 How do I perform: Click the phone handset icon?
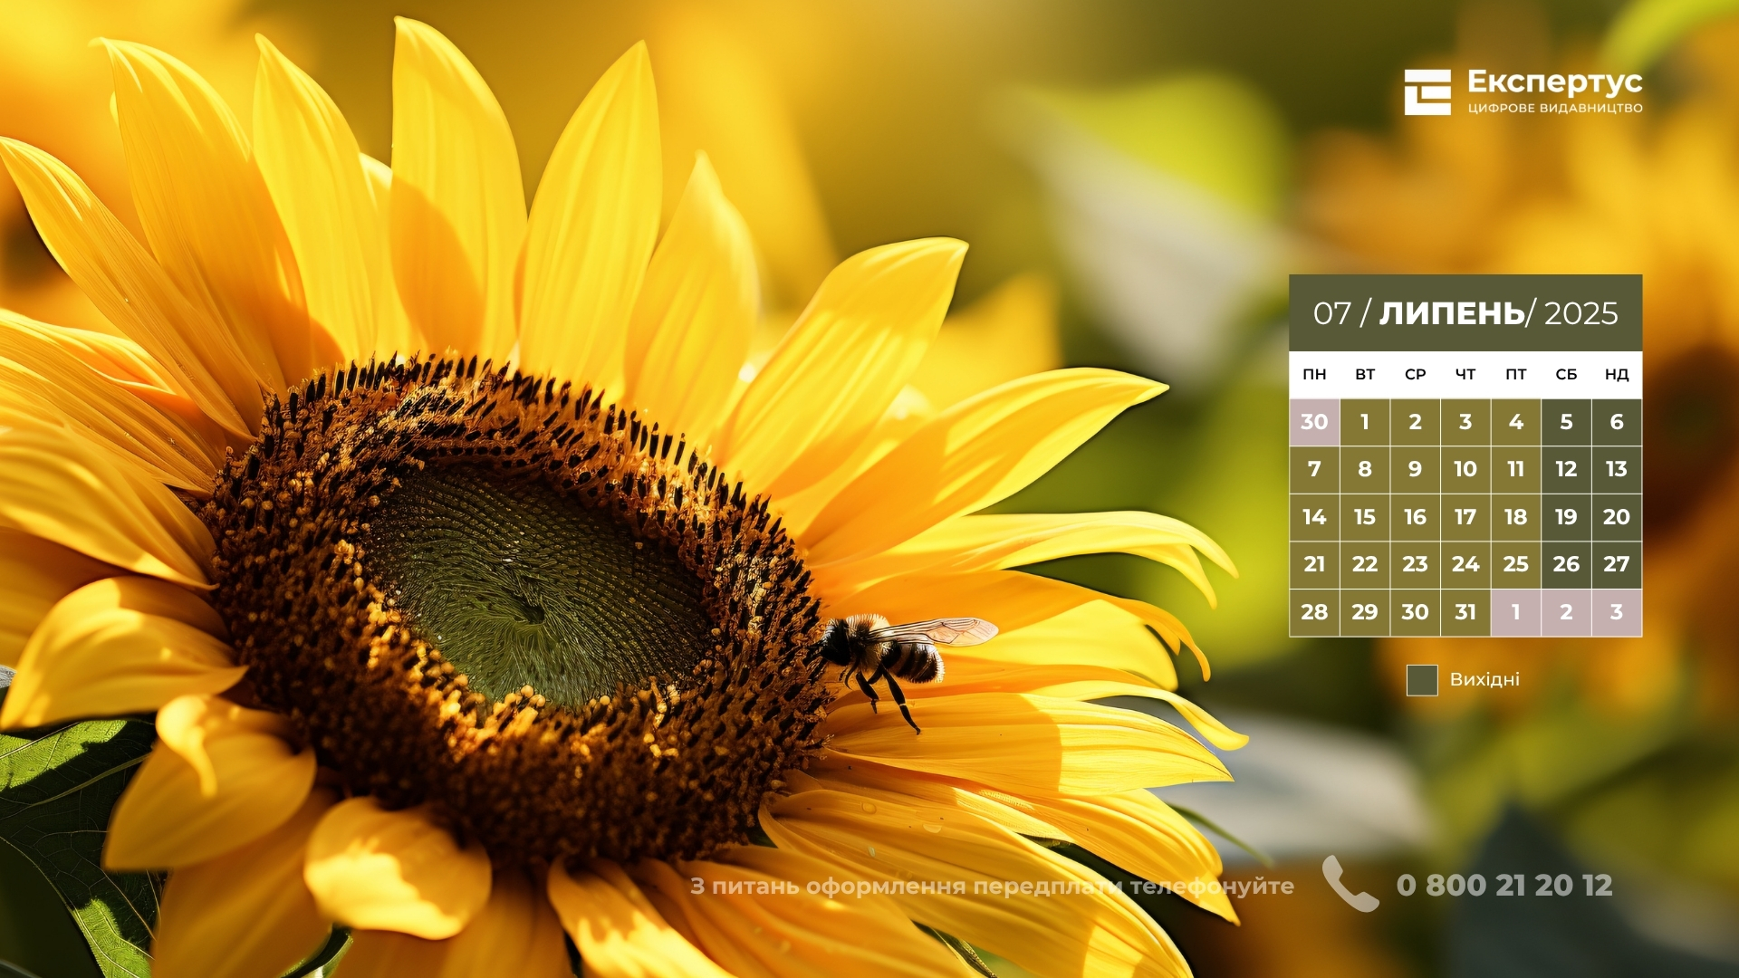[x=1350, y=884]
